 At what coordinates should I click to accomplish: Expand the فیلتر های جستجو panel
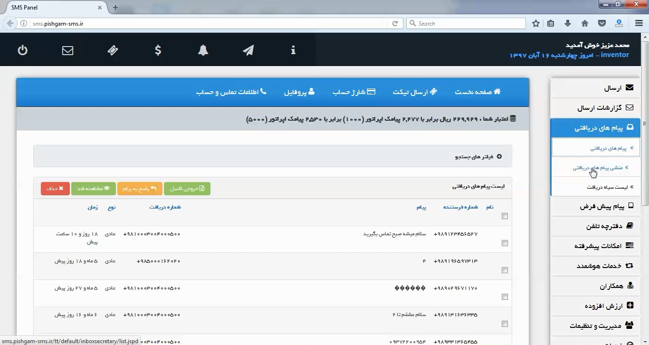[x=273, y=156]
